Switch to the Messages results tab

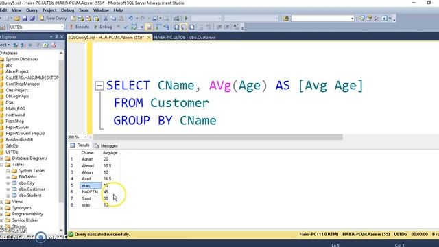[106, 145]
